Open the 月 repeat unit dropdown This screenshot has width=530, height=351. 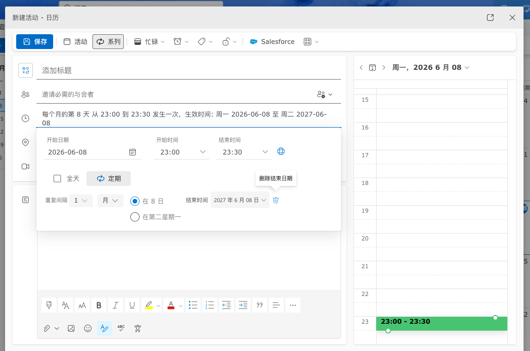[x=110, y=201]
